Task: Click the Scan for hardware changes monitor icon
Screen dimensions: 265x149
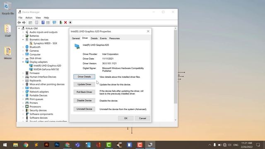Action: [54, 22]
